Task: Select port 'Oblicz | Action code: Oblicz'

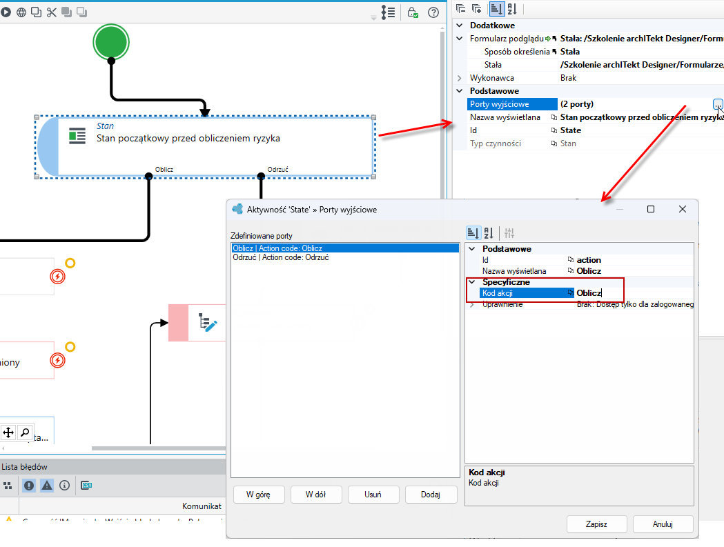Action: coord(345,248)
